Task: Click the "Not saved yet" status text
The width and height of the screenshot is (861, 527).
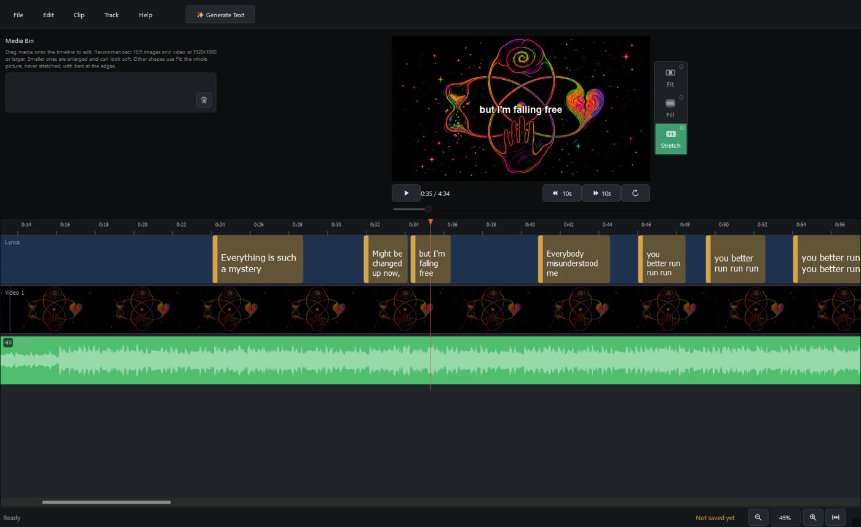Action: 715,518
